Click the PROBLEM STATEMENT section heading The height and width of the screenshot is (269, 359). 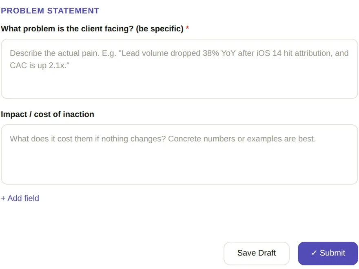pos(50,11)
